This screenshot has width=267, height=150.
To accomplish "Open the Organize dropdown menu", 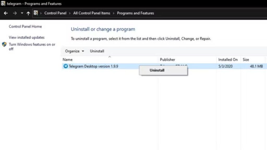I will pos(75,51).
